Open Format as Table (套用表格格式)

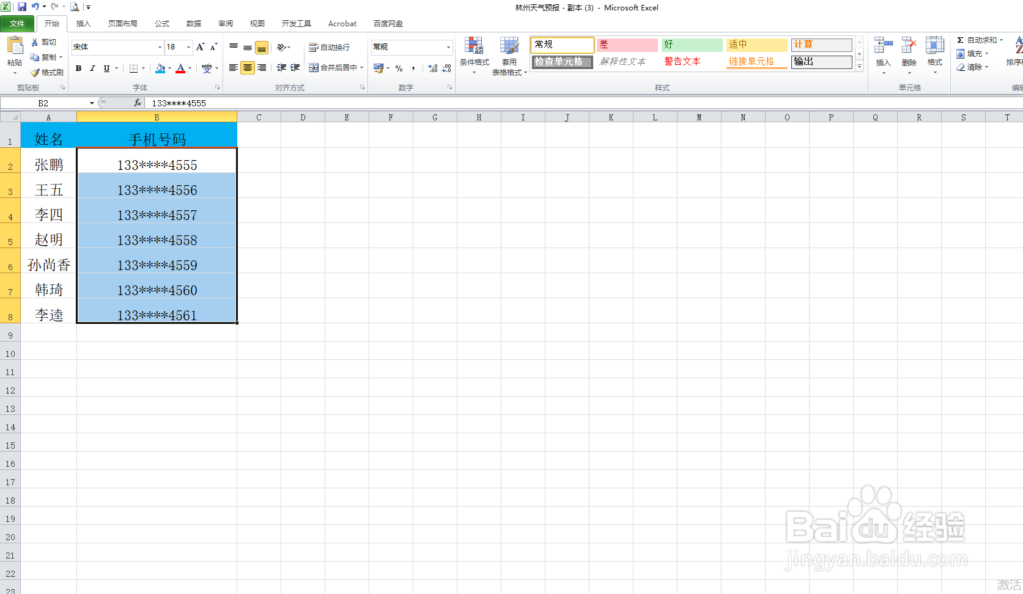[x=509, y=56]
